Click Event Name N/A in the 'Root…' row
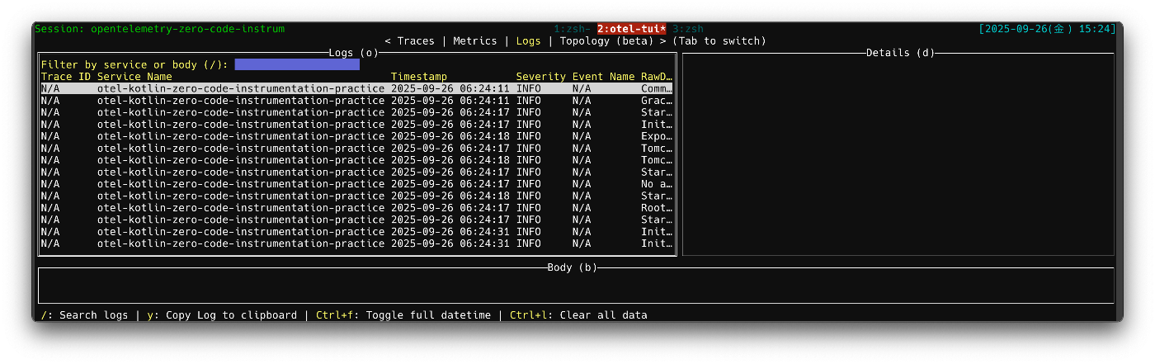The height and width of the screenshot is (364, 1155). pos(582,208)
